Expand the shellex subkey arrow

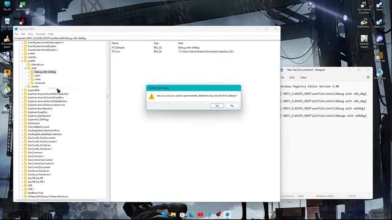pos(25,87)
